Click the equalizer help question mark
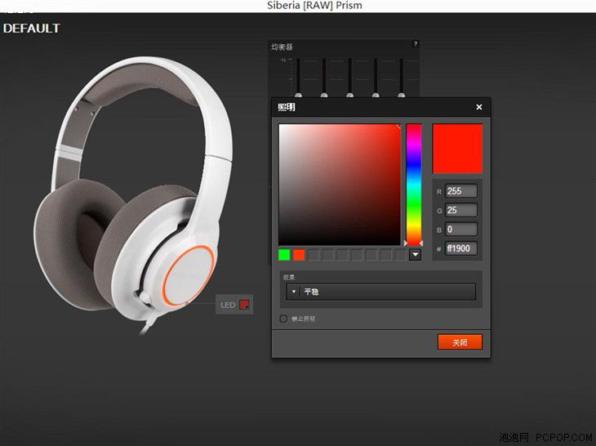Viewport: 596px width, 446px height. 416,44
